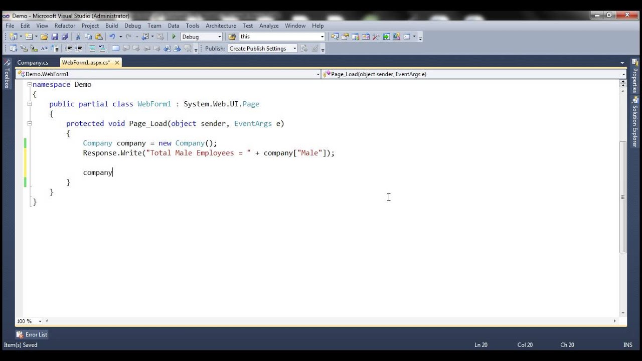The width and height of the screenshot is (642, 361).
Task: Click the Display Quick Info icon
Action: 34,49
